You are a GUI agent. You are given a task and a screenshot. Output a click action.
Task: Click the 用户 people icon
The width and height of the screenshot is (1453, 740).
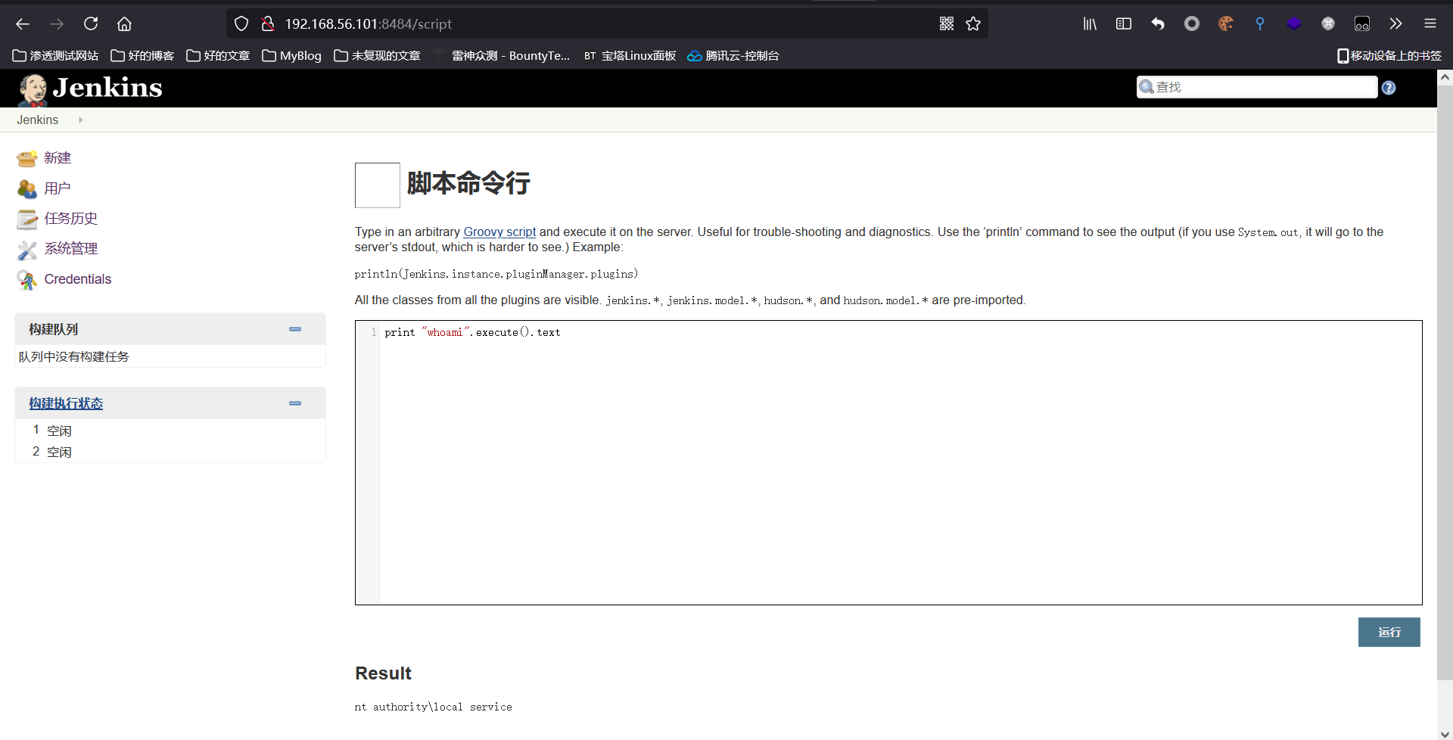(27, 188)
